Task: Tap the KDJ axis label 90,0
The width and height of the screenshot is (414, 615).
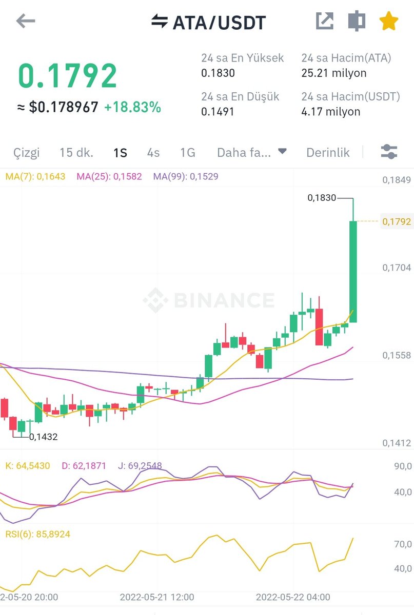Action: pos(402,466)
